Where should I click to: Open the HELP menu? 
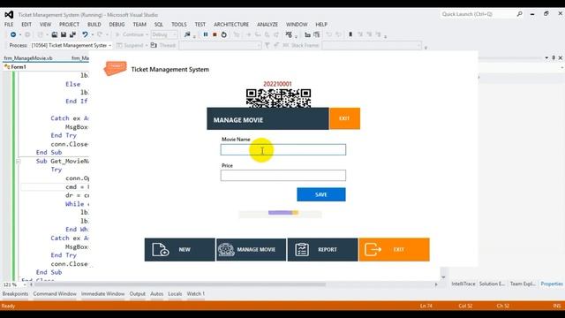click(321, 24)
